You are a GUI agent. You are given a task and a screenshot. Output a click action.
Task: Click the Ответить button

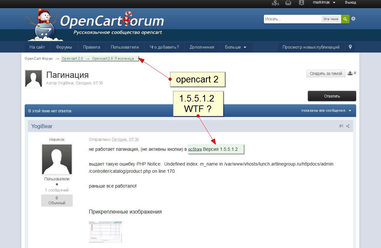tap(332, 96)
